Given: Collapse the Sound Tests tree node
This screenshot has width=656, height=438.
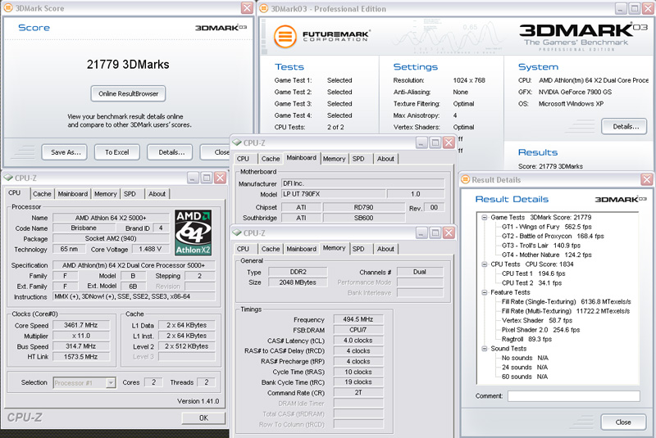Looking at the screenshot, I should point(484,349).
